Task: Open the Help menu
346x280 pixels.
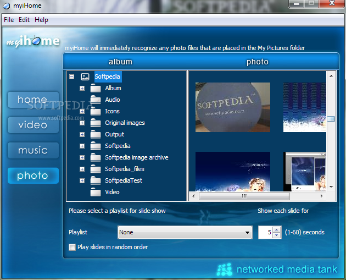Action: 41,20
